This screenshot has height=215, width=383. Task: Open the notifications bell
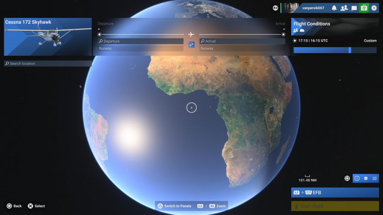tap(334, 8)
